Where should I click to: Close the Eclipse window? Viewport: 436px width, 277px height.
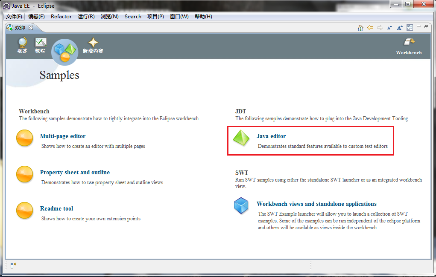(x=424, y=4)
